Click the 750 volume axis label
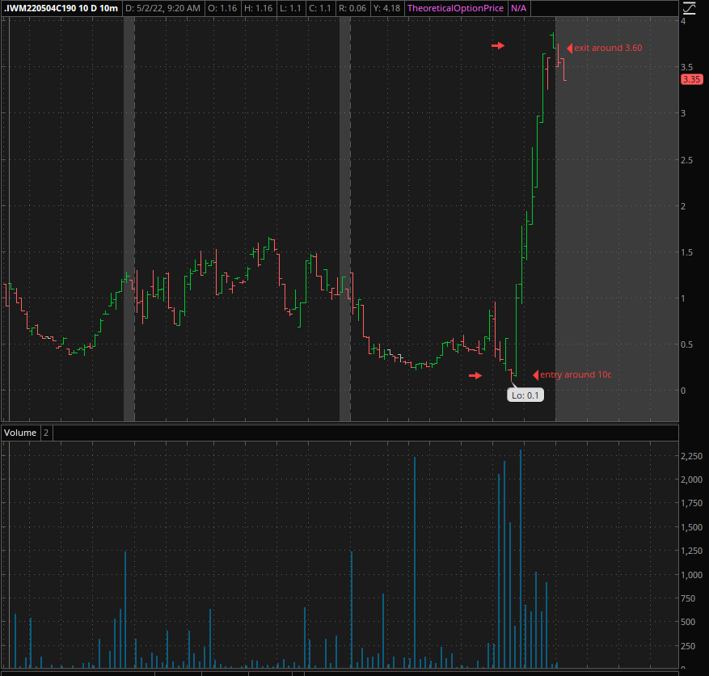The image size is (709, 676). click(688, 598)
